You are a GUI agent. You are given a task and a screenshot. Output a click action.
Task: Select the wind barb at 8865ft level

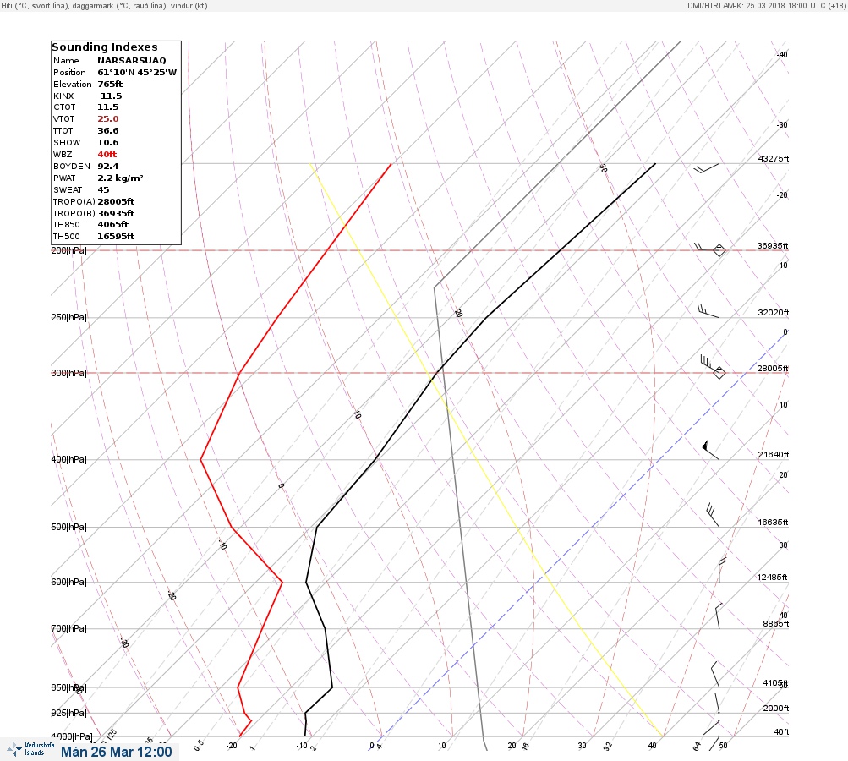click(x=719, y=616)
